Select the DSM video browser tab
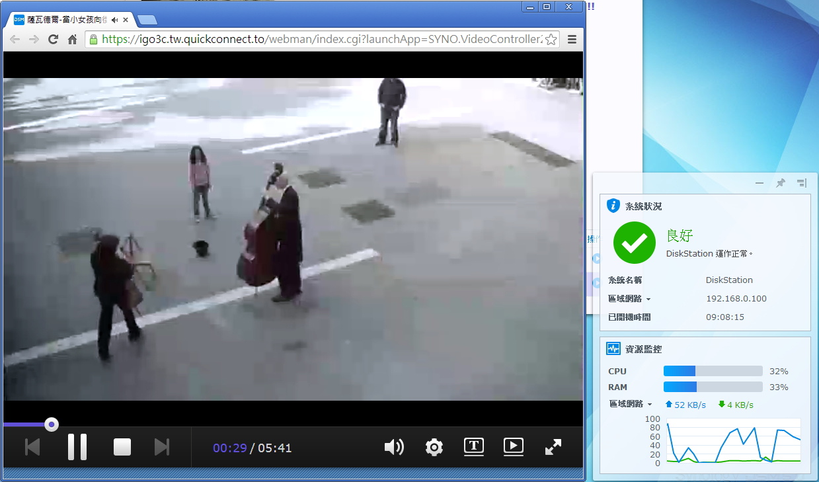Screen dimensions: 819x482 tap(69, 20)
